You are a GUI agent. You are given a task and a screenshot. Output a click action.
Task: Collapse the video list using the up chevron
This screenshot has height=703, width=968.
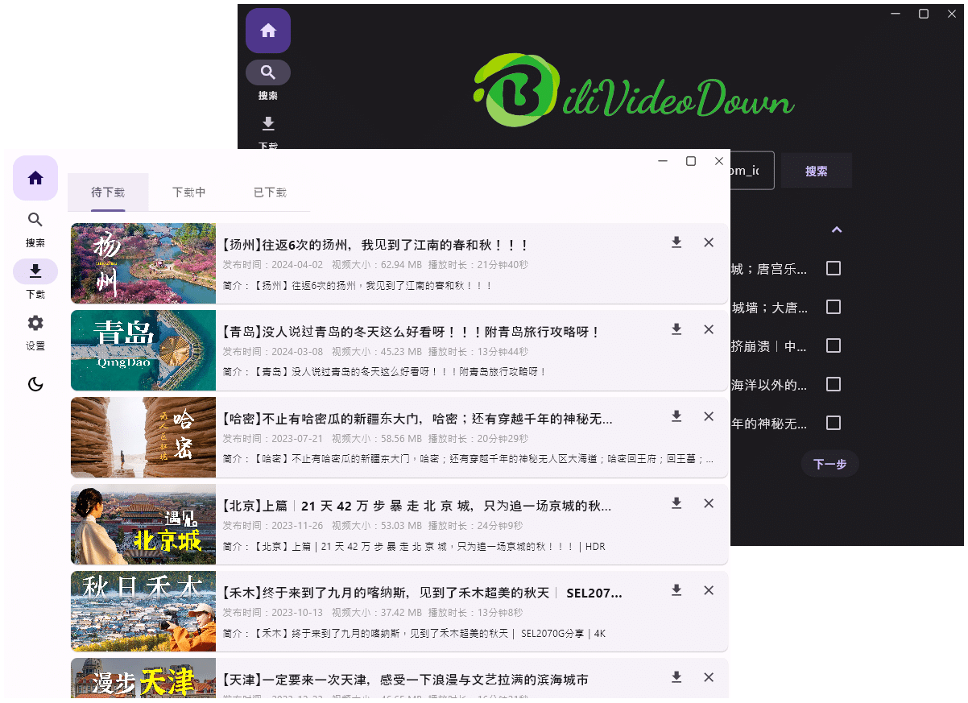pos(836,230)
